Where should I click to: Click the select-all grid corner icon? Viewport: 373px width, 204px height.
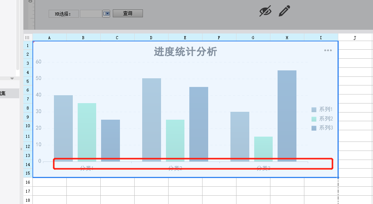(x=27, y=38)
